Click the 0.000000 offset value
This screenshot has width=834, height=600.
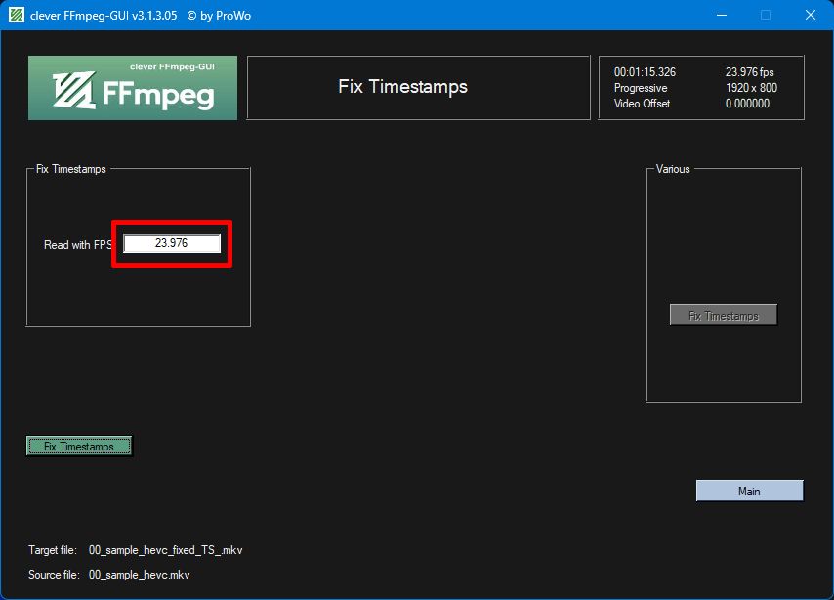click(x=747, y=104)
